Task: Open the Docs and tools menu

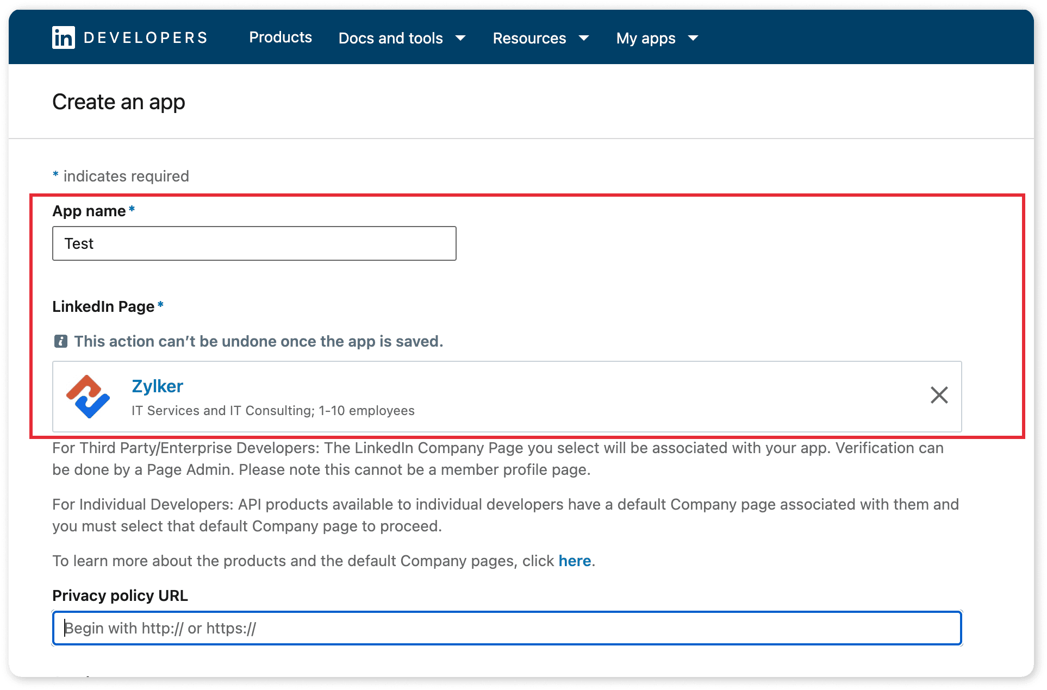Action: (x=390, y=38)
